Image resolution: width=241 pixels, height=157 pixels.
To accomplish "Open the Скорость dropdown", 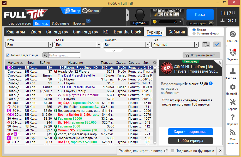I will (x=126, y=45).
